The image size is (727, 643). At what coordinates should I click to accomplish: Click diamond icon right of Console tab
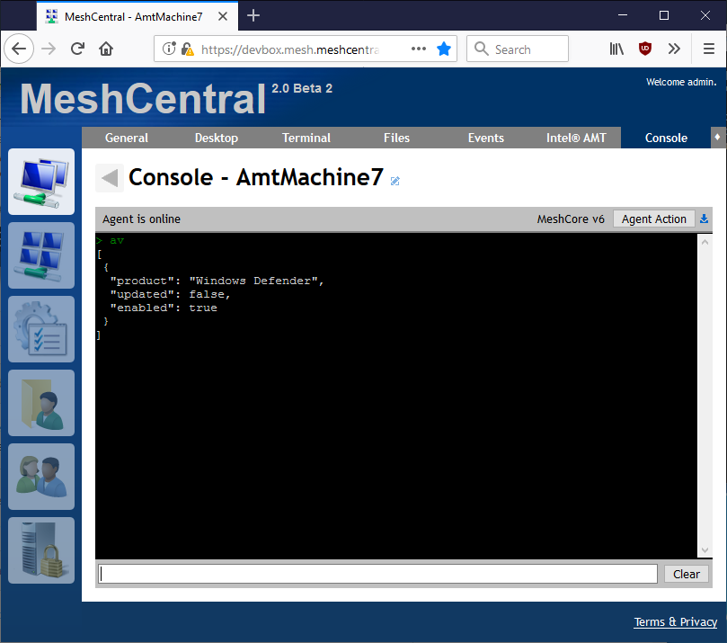point(717,138)
